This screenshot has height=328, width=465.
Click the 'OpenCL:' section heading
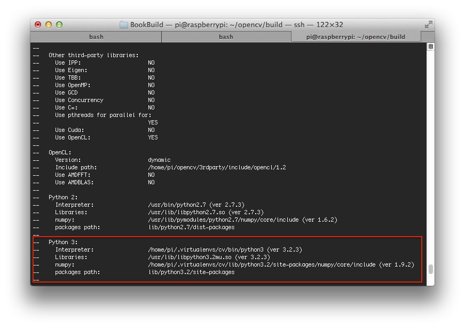tap(60, 153)
